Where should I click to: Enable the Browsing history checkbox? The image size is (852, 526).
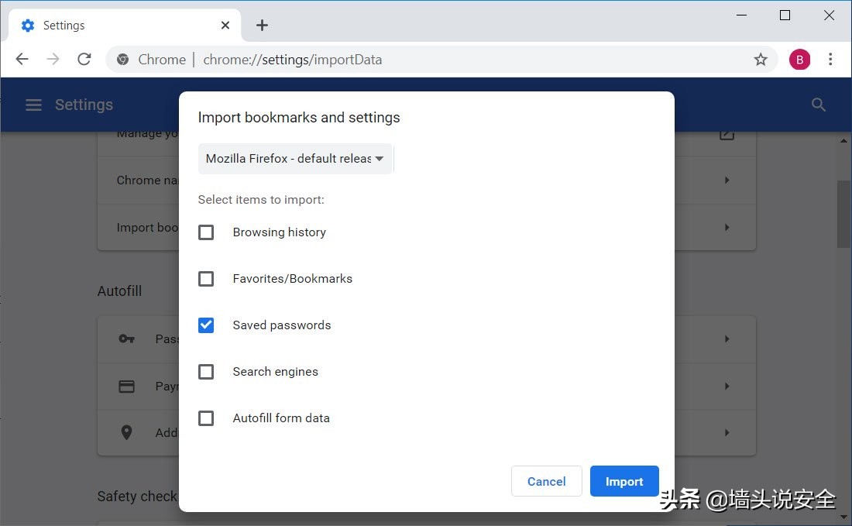point(206,232)
